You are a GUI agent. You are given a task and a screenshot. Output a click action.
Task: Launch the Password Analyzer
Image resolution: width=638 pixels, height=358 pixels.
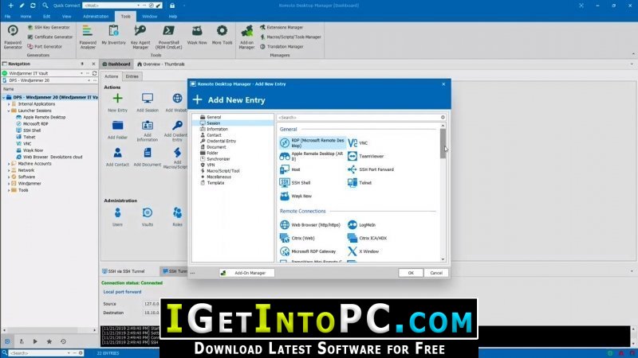point(88,37)
